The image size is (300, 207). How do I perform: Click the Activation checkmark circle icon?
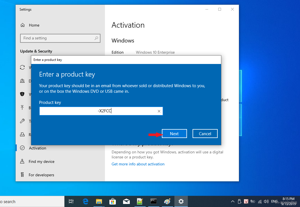(x=22, y=148)
